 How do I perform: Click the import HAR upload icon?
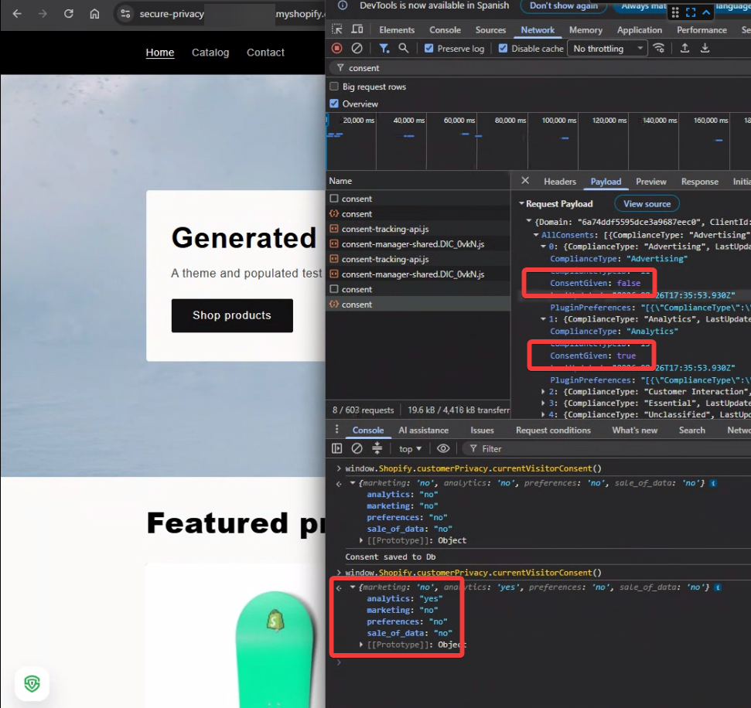tap(685, 48)
